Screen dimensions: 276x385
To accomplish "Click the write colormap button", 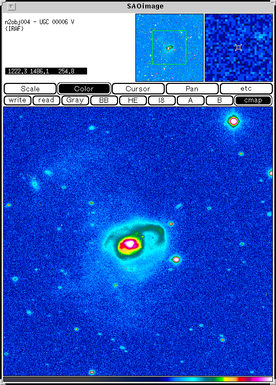I will (17, 100).
